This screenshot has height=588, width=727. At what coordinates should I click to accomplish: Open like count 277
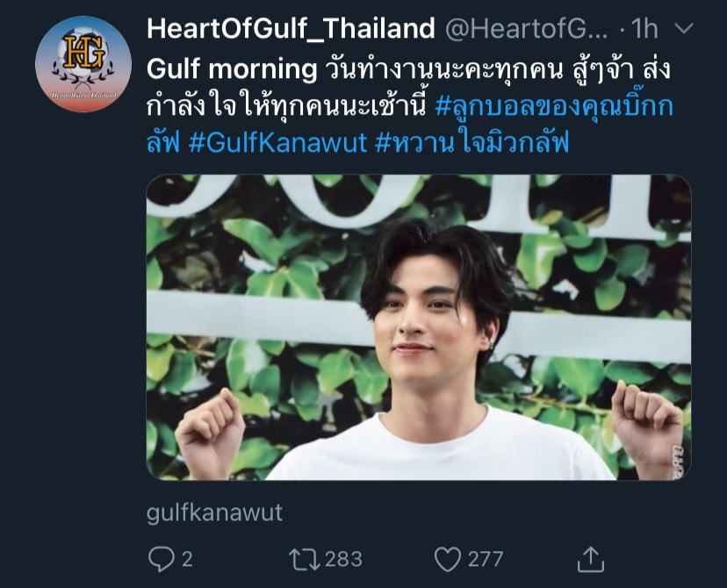[x=486, y=559]
